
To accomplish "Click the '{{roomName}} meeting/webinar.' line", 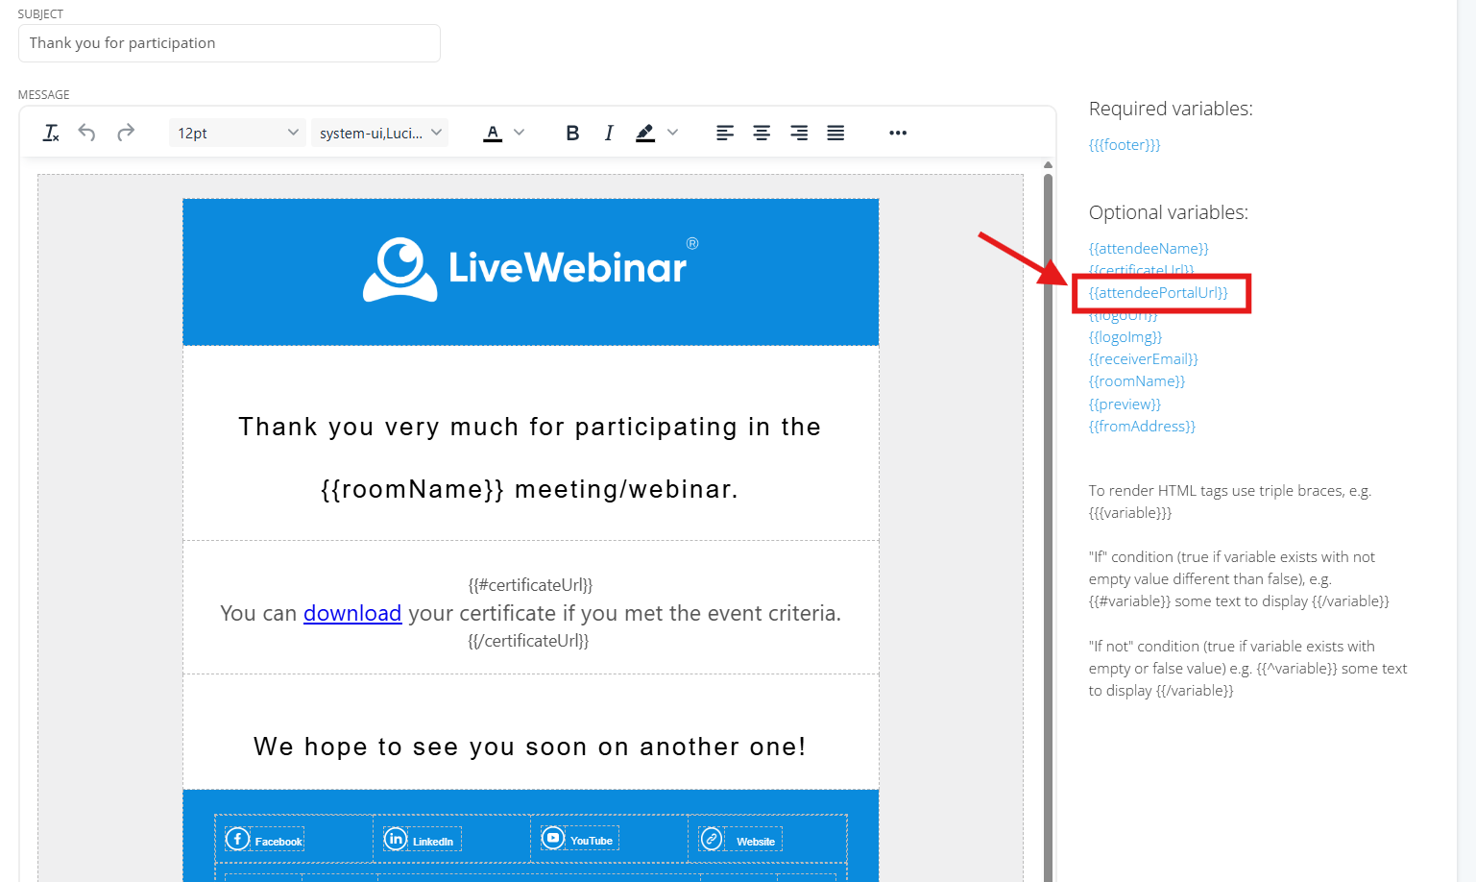I will pyautogui.click(x=530, y=489).
